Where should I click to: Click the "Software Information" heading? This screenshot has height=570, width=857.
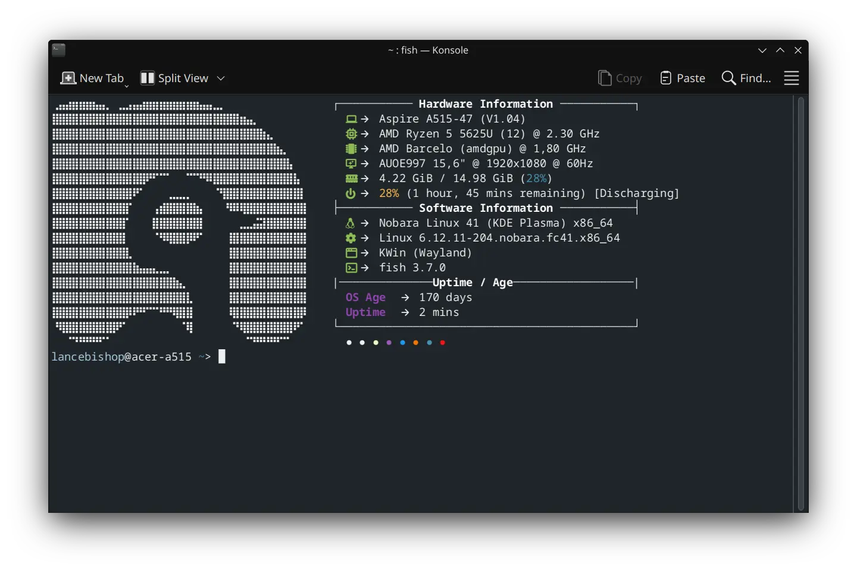(486, 208)
